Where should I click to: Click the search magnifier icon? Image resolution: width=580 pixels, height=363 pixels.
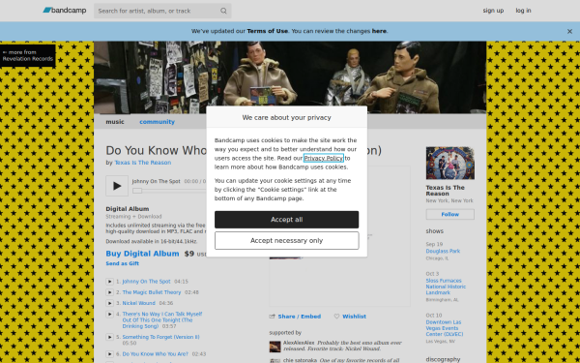click(x=223, y=11)
